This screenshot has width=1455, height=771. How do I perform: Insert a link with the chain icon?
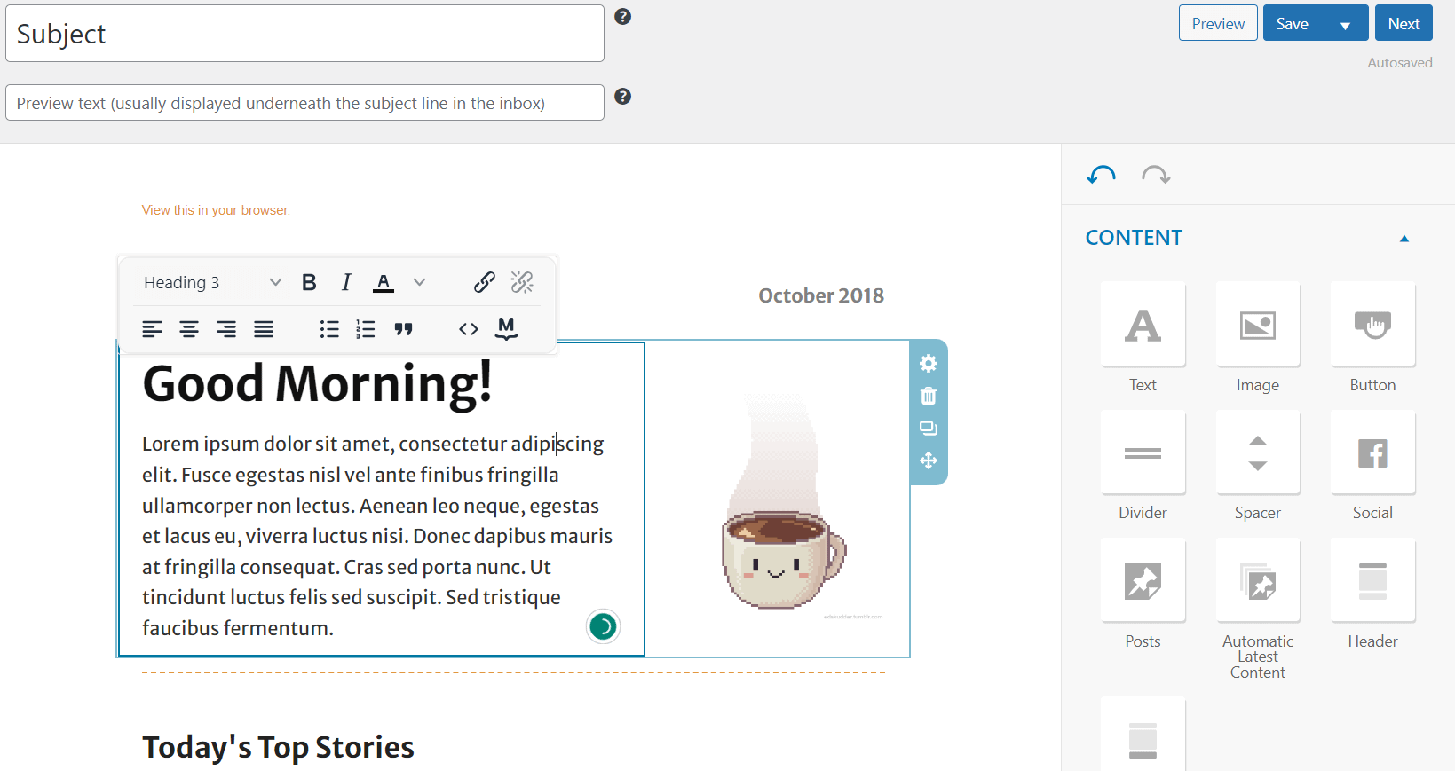(484, 282)
